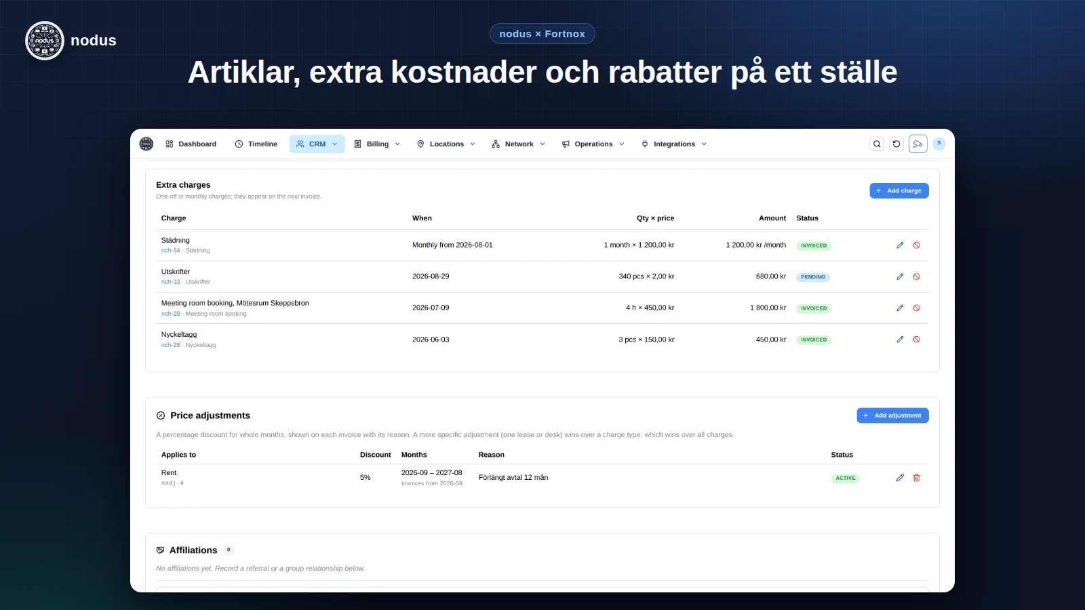Screen dimensions: 1085x610
Task: Expand the CRM navigation dropdown
Action: coord(317,144)
